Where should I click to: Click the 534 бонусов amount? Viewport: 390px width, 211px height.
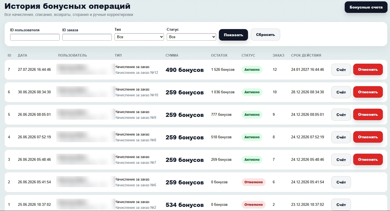(185, 205)
